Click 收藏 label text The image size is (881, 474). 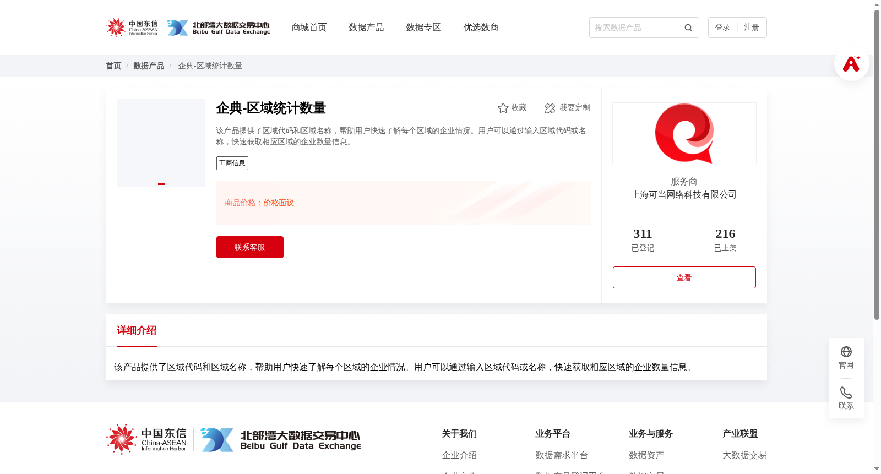[x=519, y=108]
